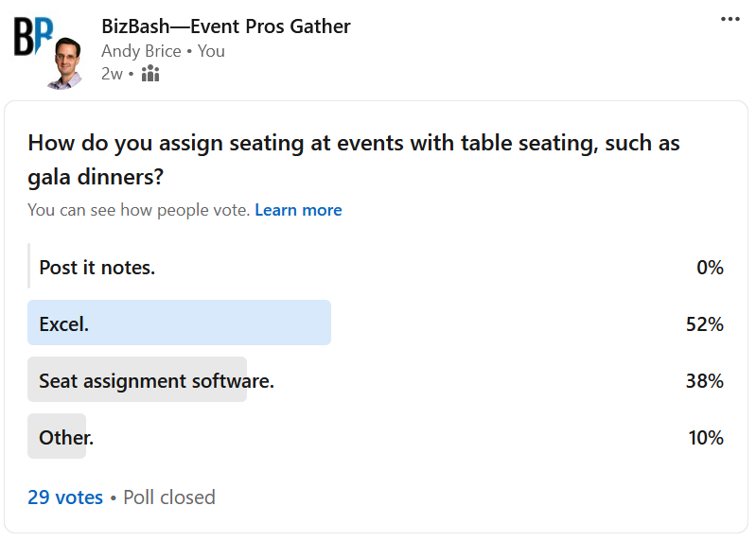Open Andy Brice's profile photo
Viewport: 756px width, 541px height.
click(66, 62)
